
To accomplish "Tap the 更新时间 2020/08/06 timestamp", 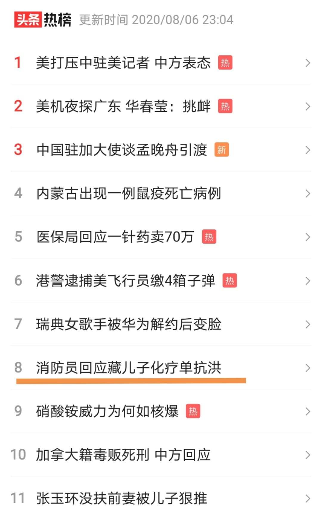I will 156,20.
